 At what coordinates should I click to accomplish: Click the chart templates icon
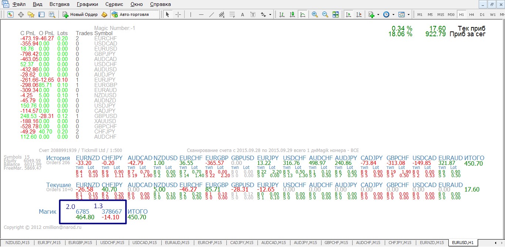click(x=402, y=14)
